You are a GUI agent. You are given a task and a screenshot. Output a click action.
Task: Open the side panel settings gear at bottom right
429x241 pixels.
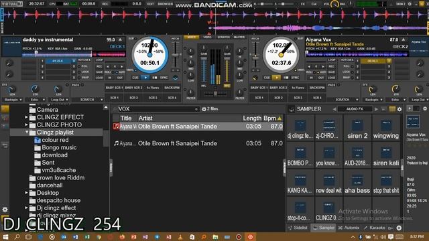399,228
